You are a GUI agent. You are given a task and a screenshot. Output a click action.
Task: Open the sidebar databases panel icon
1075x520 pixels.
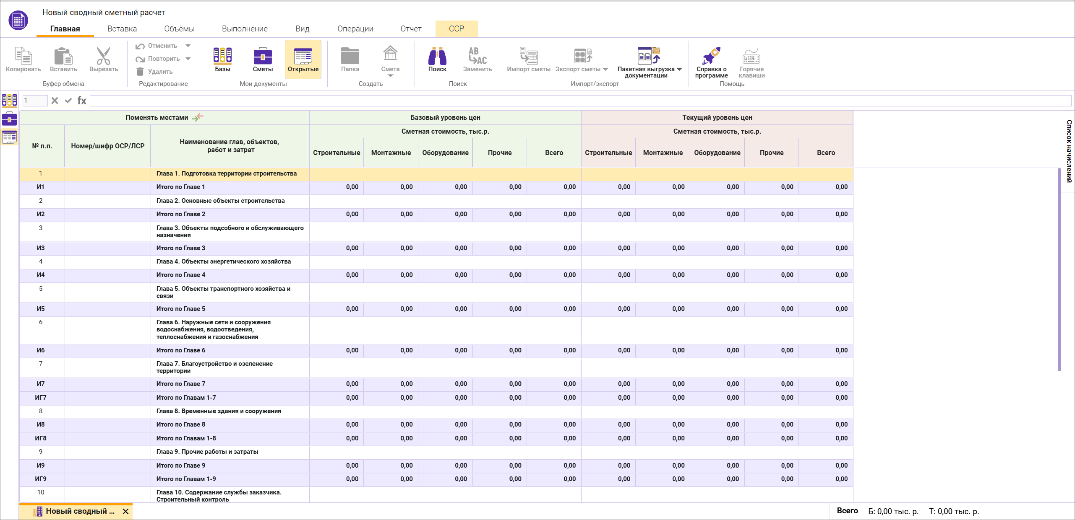click(x=9, y=100)
